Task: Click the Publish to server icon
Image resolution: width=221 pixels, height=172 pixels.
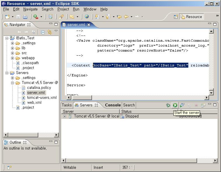Action: point(203,105)
